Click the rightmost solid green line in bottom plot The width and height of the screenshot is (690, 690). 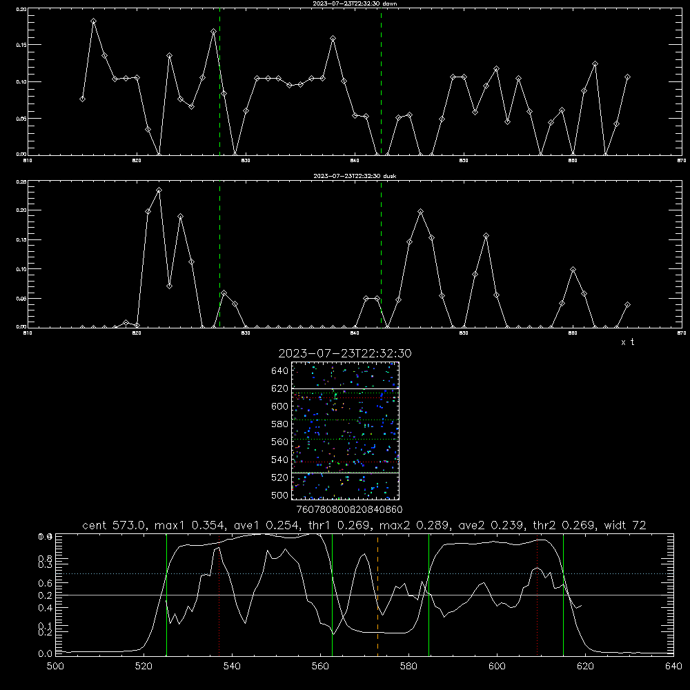(563, 594)
